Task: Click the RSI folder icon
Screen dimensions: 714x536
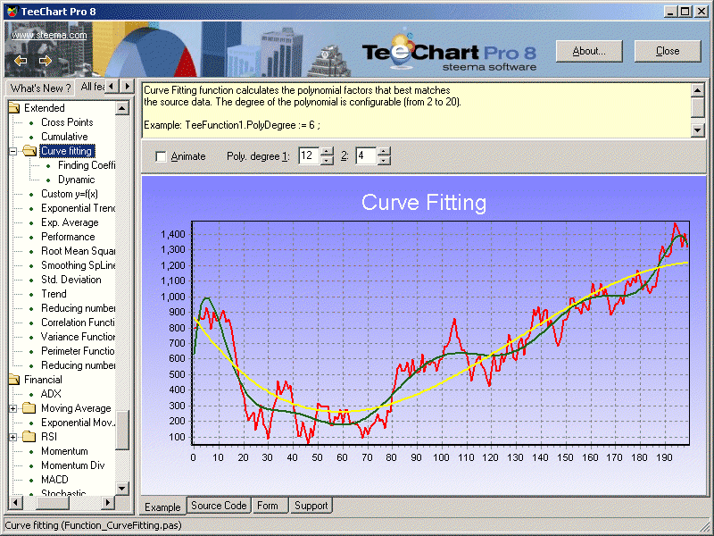Action: coord(29,437)
